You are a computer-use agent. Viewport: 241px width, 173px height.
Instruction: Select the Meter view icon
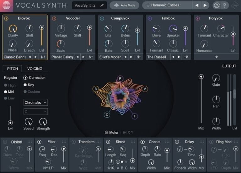click(x=107, y=132)
